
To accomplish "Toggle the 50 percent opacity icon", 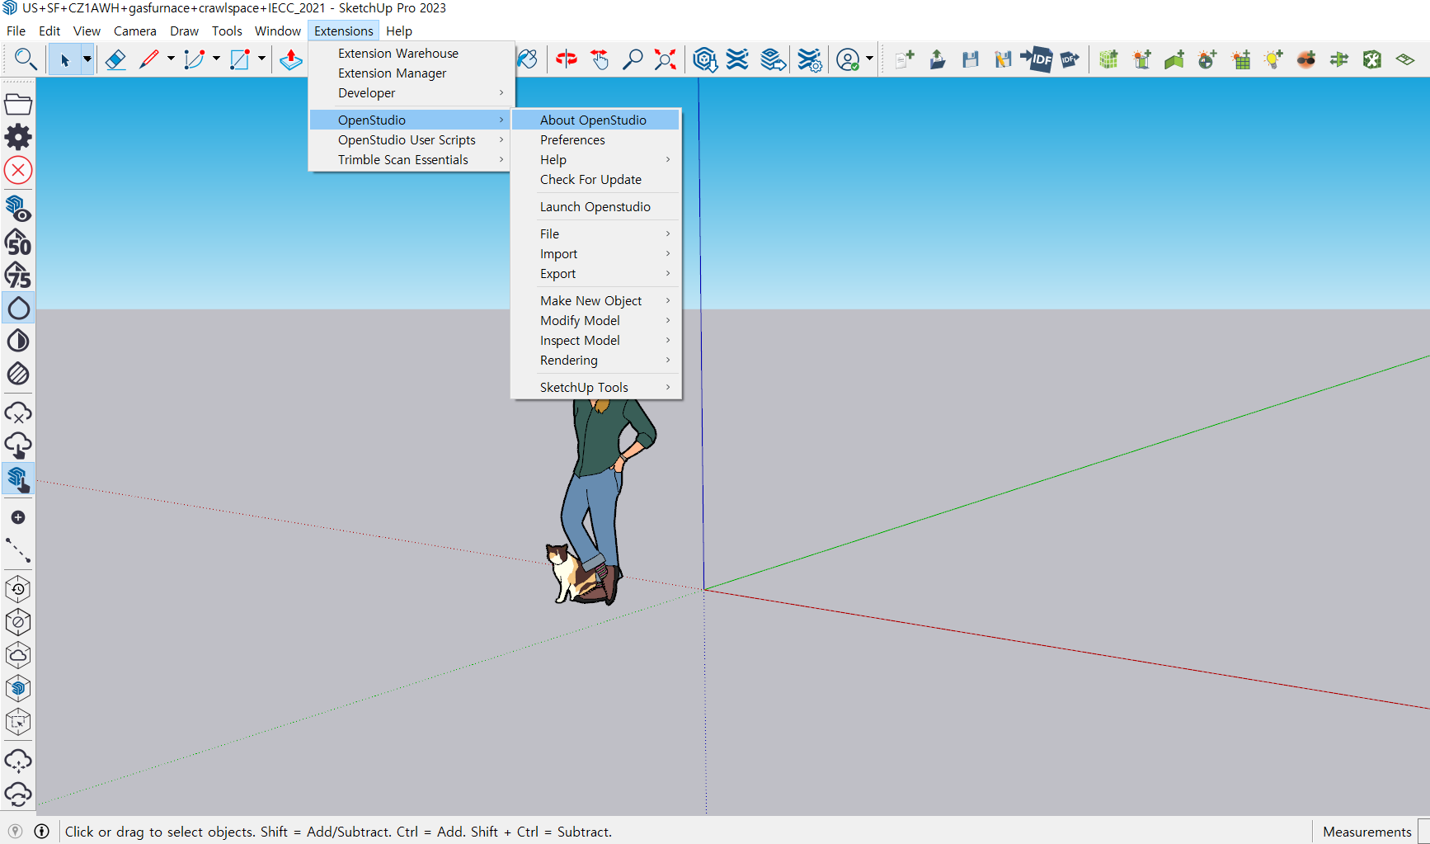I will 18,242.
